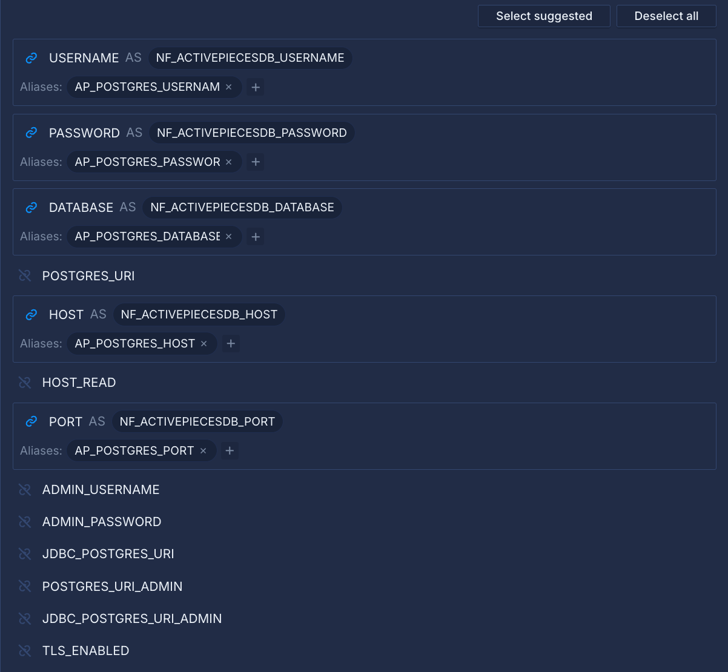Click the Select suggested button
The image size is (728, 672).
(x=543, y=16)
